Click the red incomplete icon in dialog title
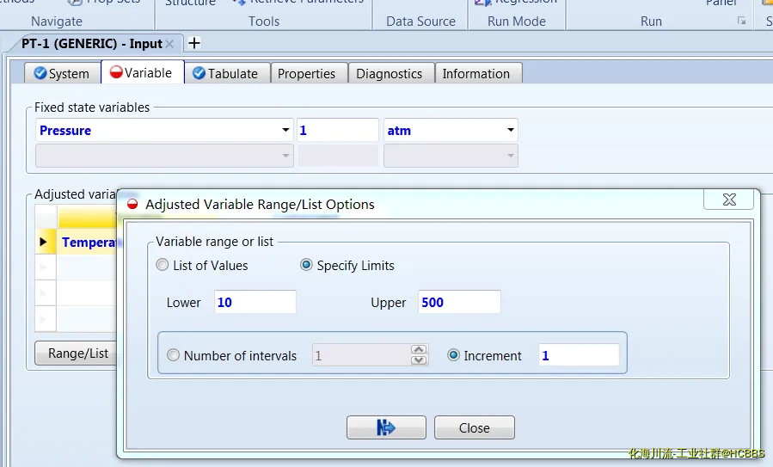 [132, 205]
